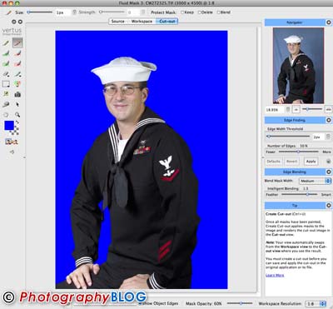
Task: Click the blue background color swatch
Action: tap(9, 126)
